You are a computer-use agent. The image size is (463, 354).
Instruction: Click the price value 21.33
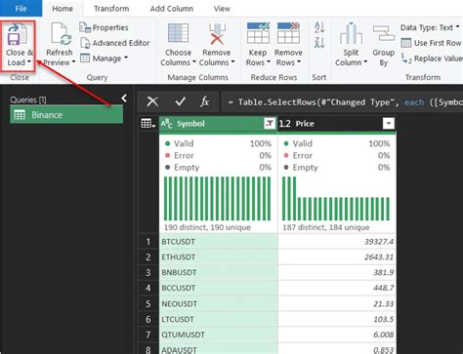[x=384, y=303]
